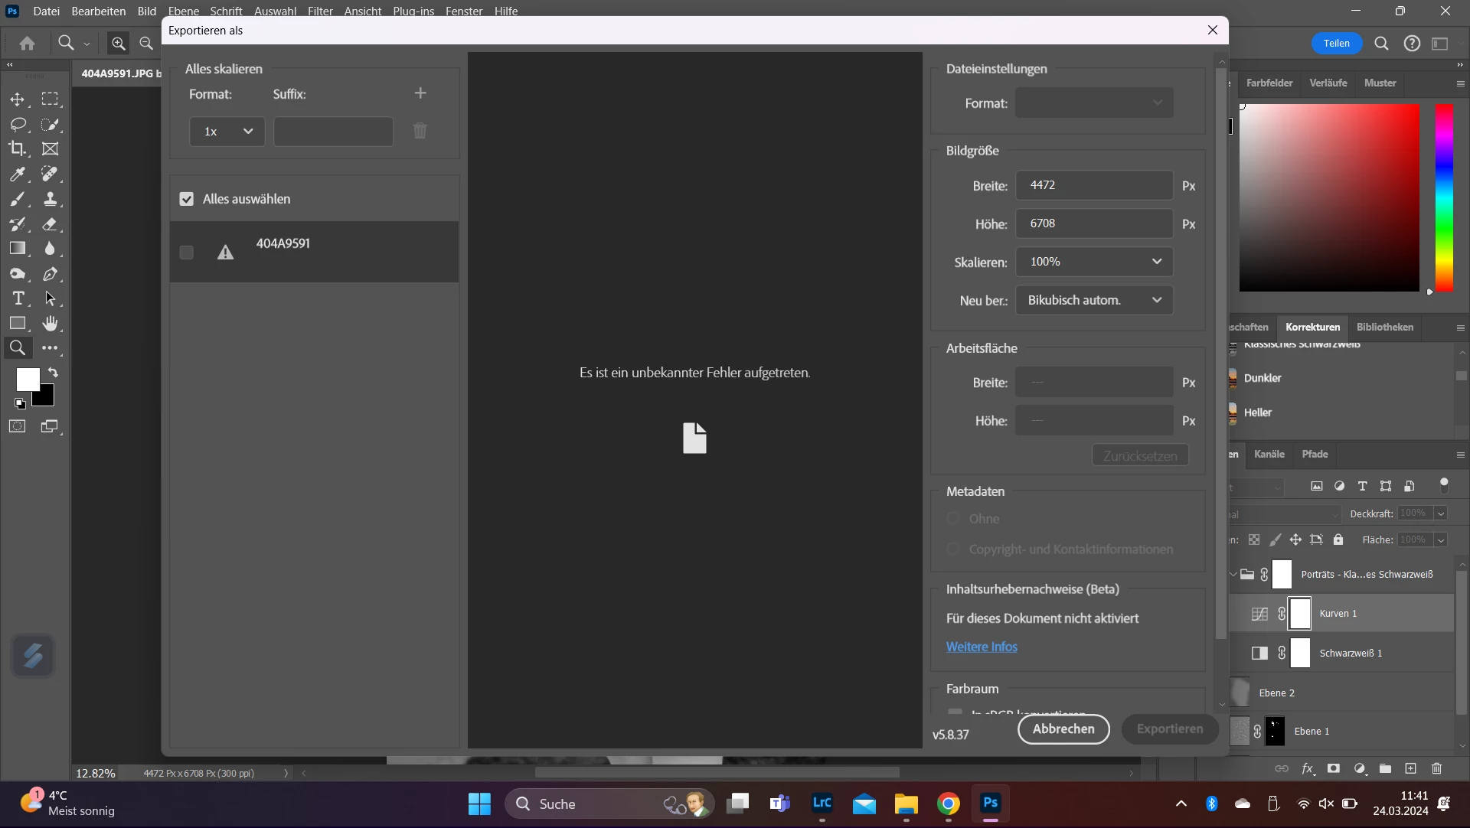Select the Horizontal Type tool

point(18,298)
